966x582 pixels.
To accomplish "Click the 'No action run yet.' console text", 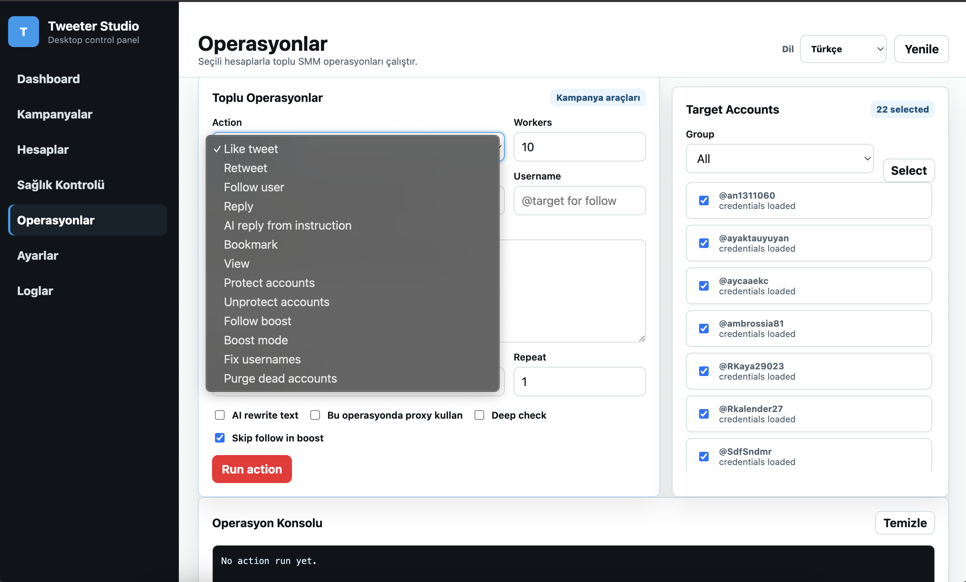I will (x=268, y=561).
